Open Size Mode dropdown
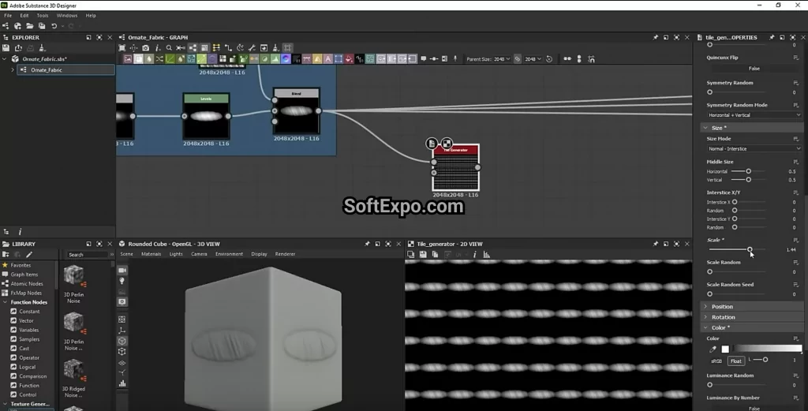The height and width of the screenshot is (411, 808). click(x=754, y=149)
